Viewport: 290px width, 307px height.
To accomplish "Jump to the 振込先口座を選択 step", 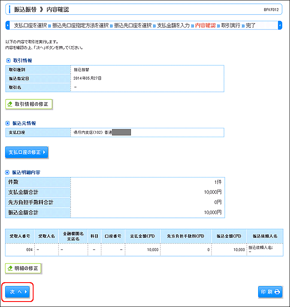I will tap(133, 25).
